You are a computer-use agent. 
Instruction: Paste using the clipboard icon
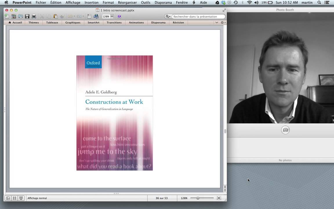(55, 16)
